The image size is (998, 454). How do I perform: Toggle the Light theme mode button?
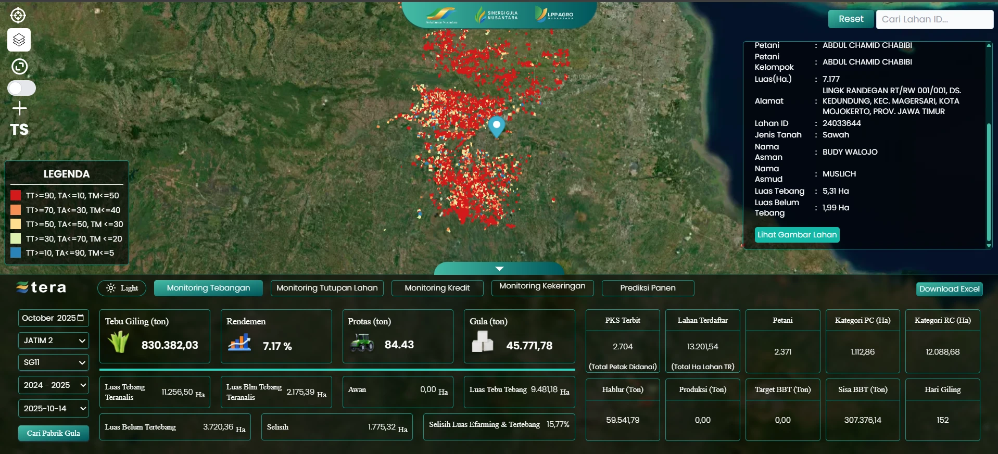pyautogui.click(x=122, y=288)
